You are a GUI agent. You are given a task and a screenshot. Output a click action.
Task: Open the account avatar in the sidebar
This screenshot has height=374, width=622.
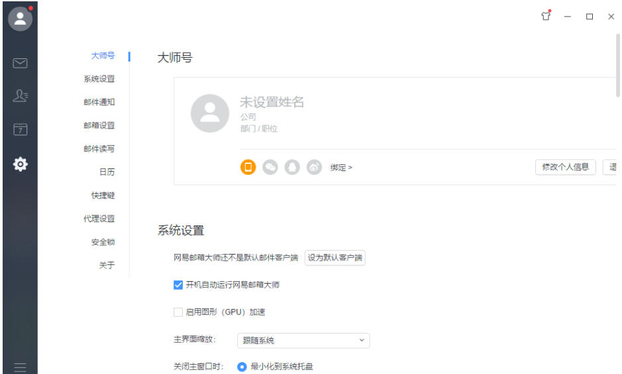click(x=20, y=19)
